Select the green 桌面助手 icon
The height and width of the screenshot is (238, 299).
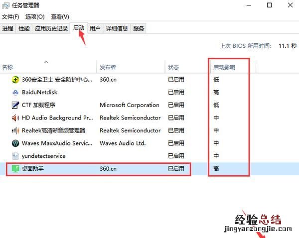click(x=14, y=169)
